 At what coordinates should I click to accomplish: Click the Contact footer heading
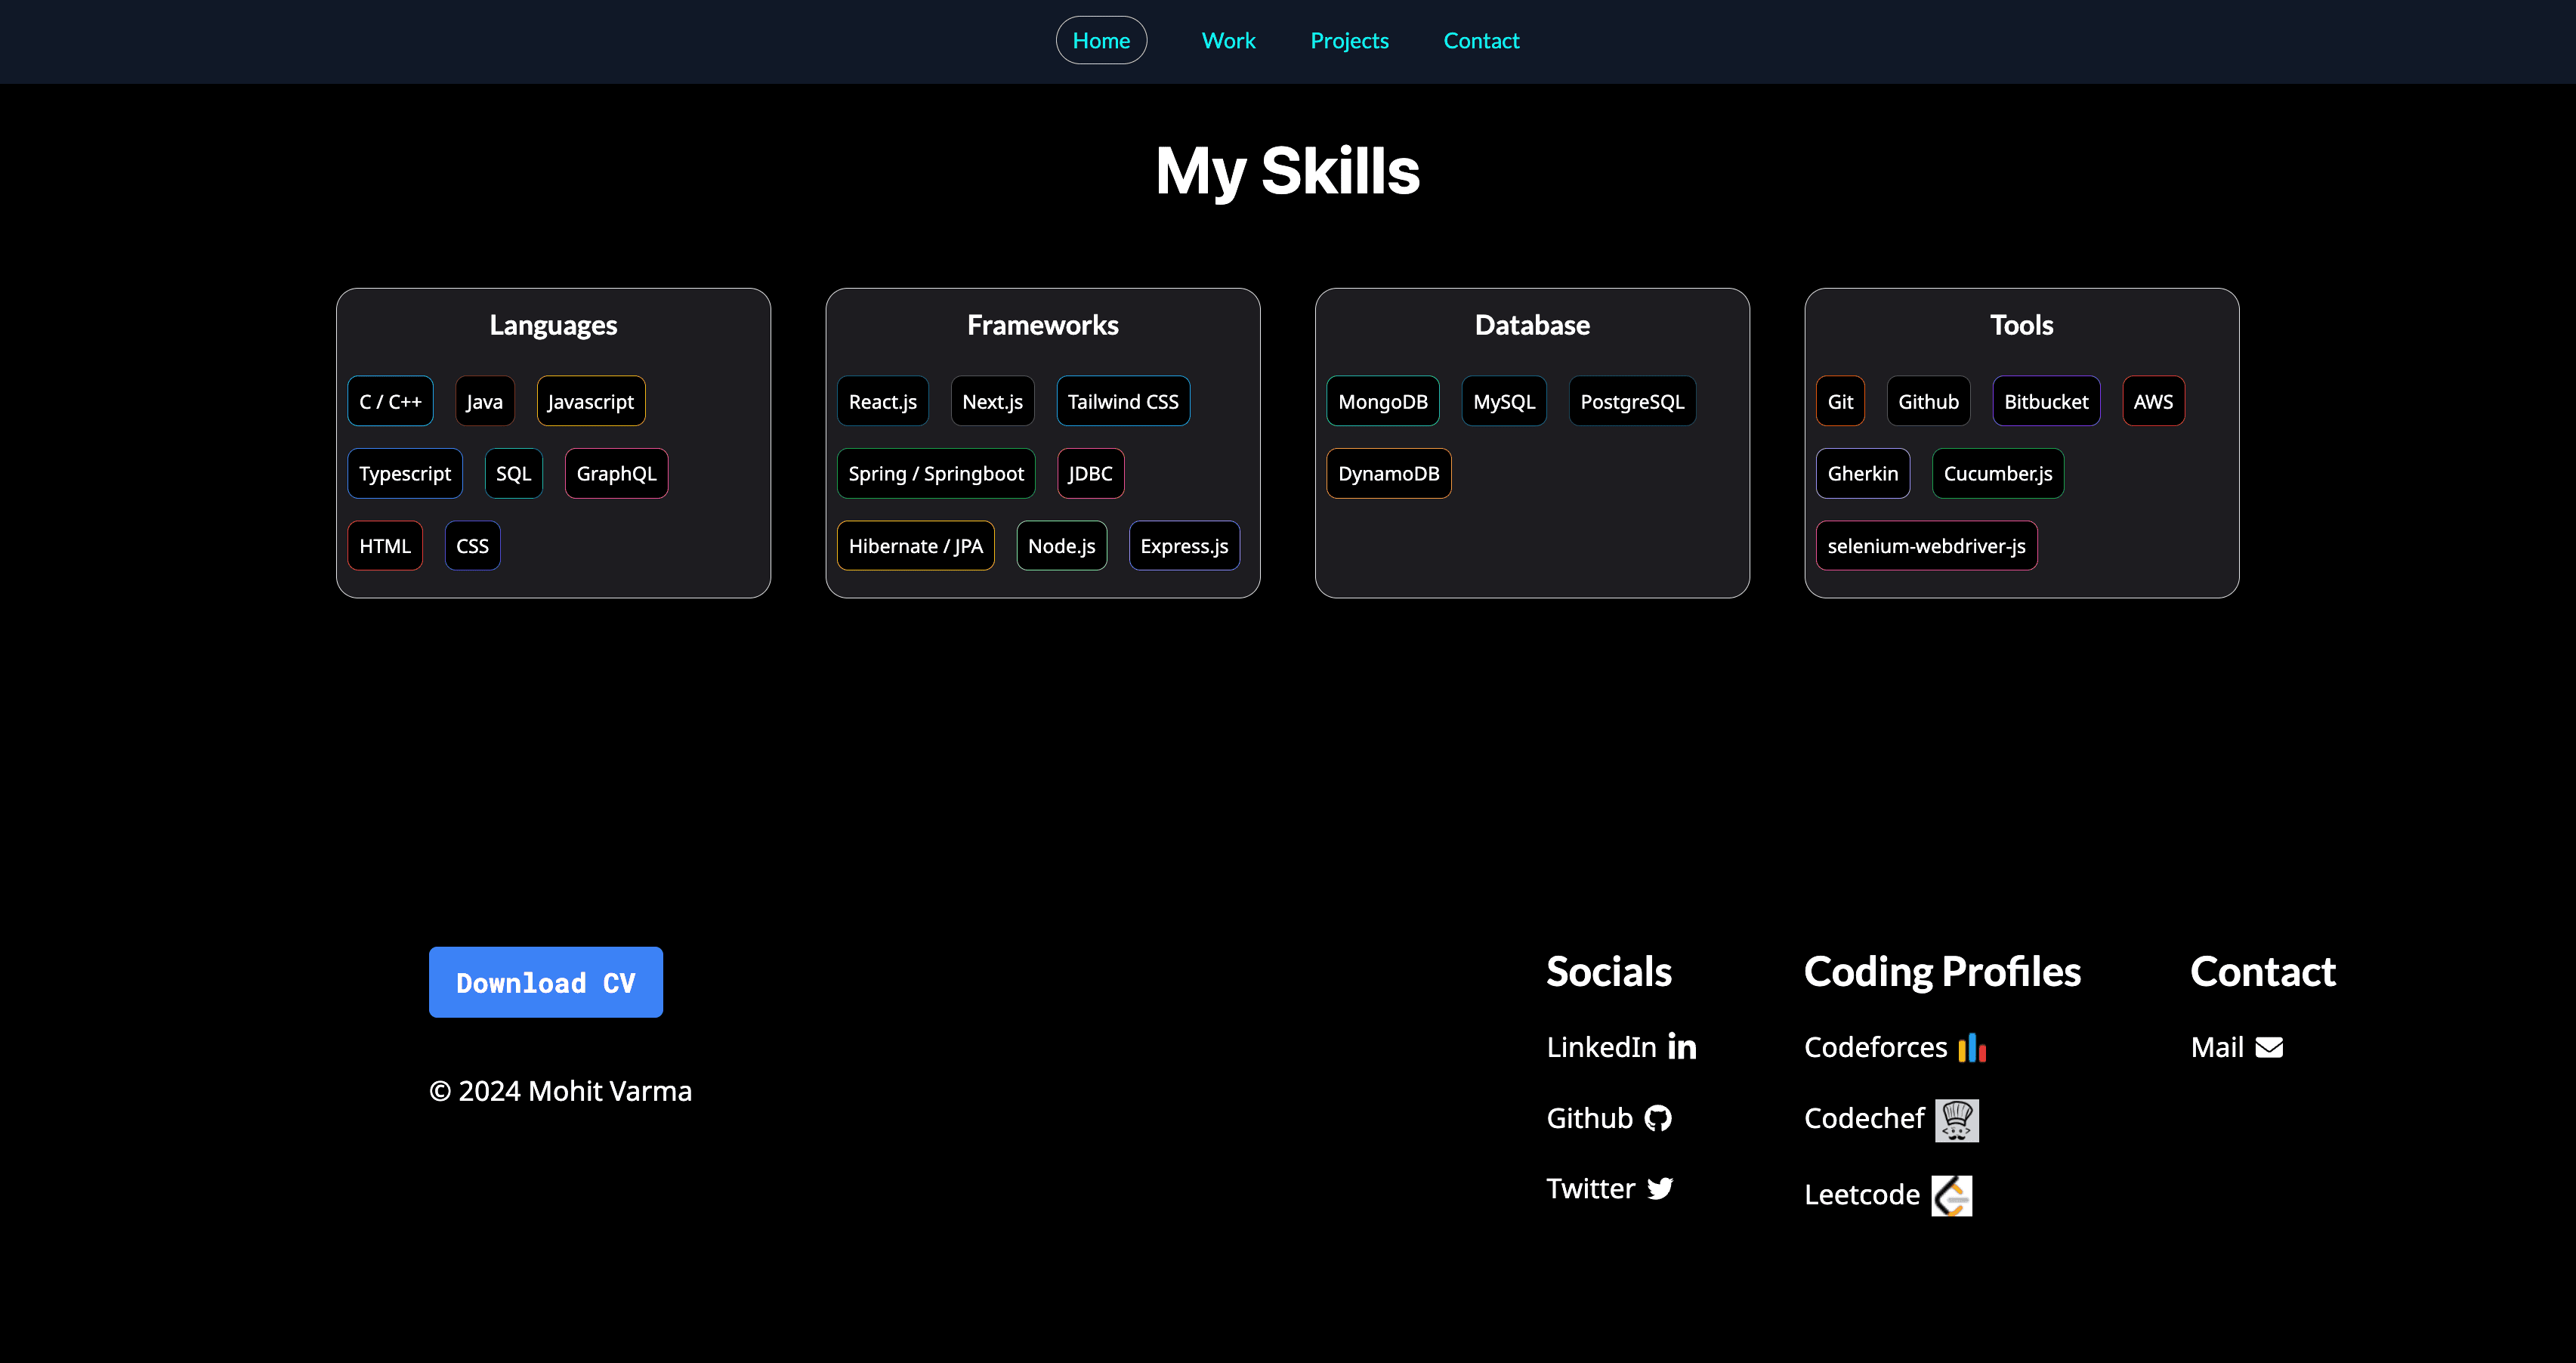[2263, 971]
